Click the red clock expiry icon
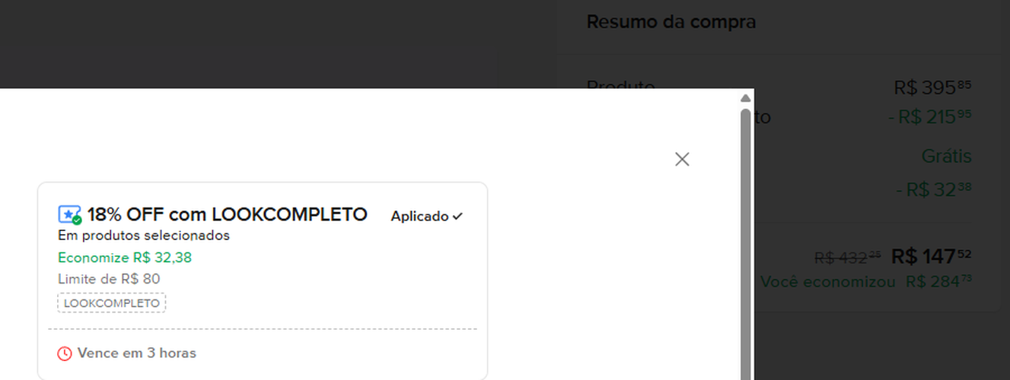Image resolution: width=1010 pixels, height=380 pixels. coord(65,353)
